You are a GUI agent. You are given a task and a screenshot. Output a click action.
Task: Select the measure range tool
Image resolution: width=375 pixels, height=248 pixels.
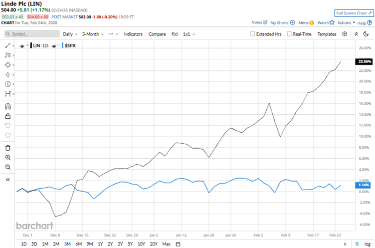tap(7, 94)
